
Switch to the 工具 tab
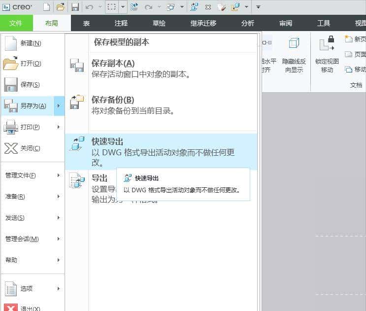[x=323, y=23]
